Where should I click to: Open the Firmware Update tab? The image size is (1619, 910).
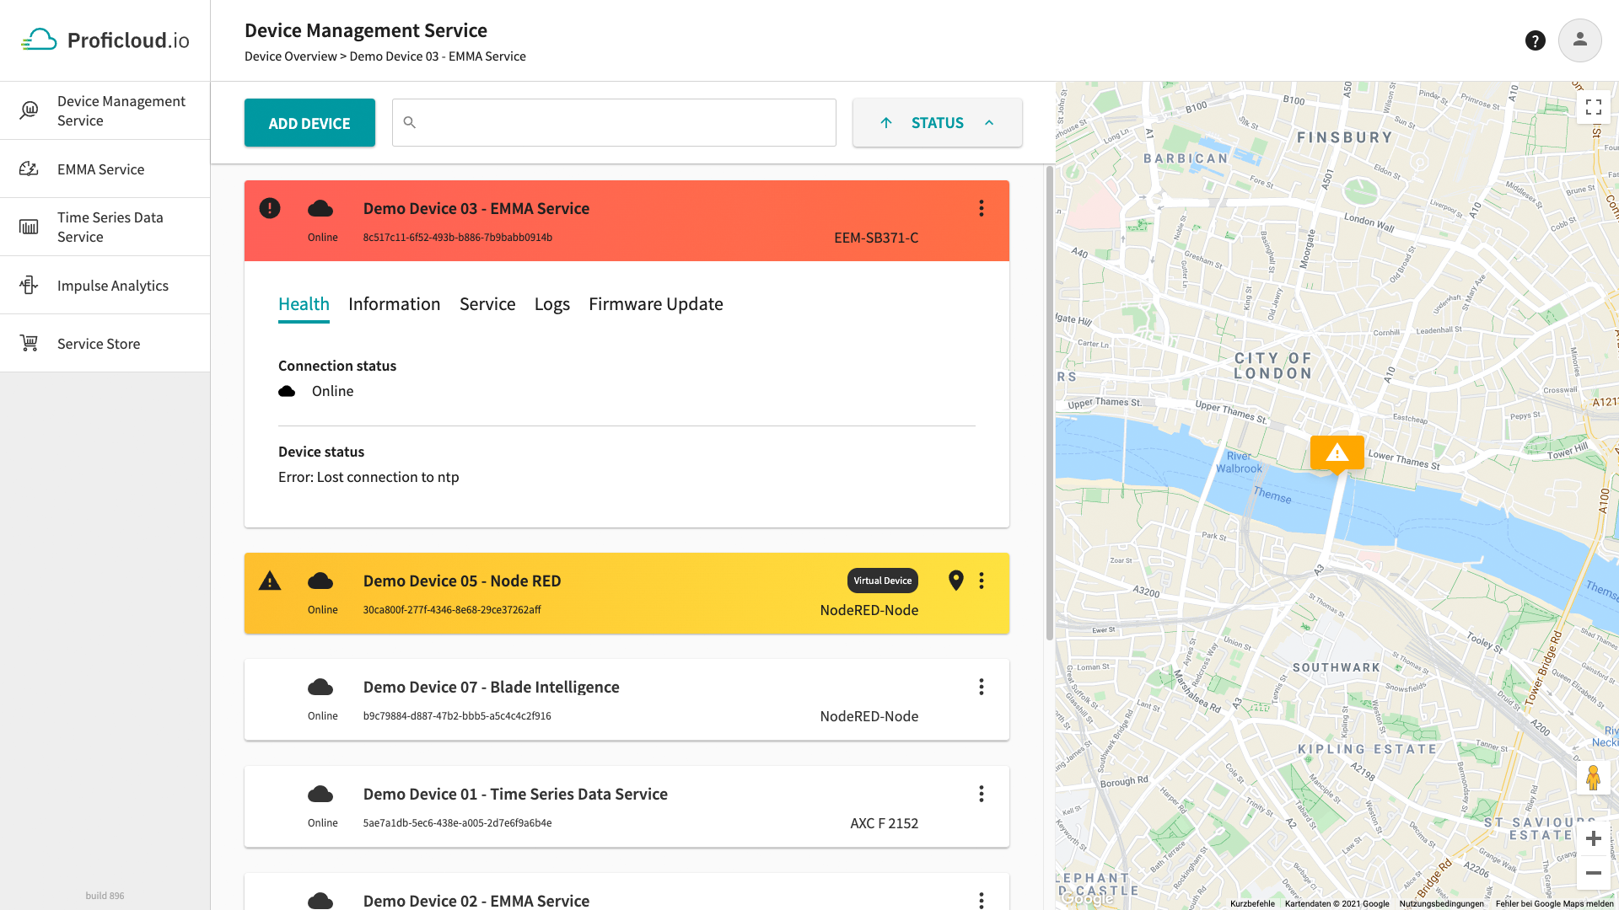pyautogui.click(x=656, y=304)
